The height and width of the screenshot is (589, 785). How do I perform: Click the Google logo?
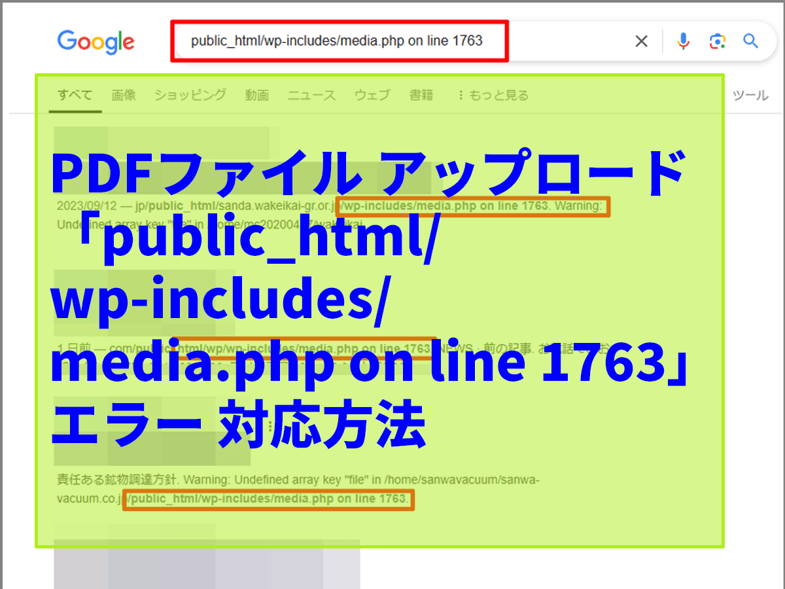pos(96,42)
